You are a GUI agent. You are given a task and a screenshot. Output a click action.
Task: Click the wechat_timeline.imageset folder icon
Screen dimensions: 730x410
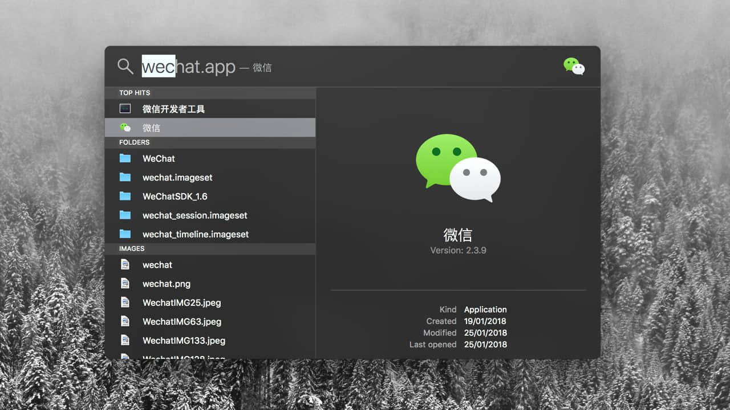coord(125,234)
